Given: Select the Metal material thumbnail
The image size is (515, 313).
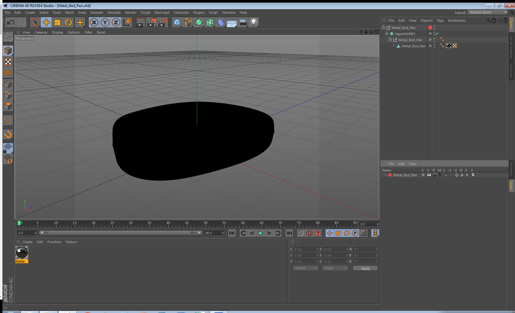Looking at the screenshot, I should [x=22, y=253].
